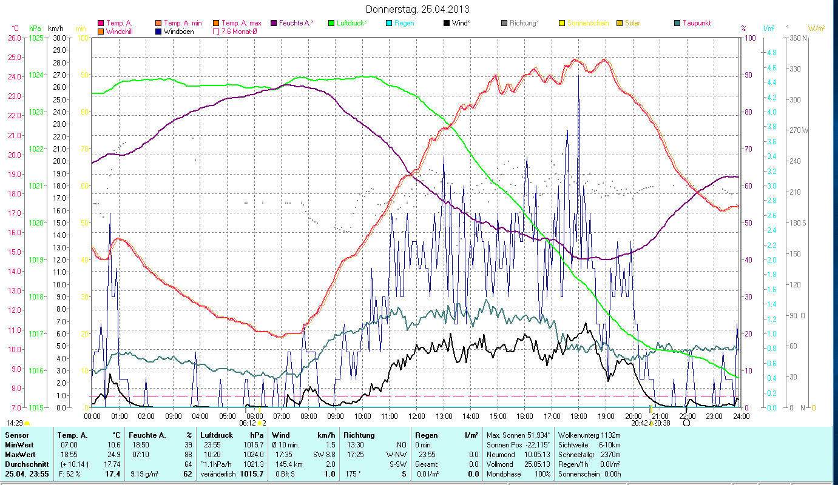This screenshot has height=485, width=838.
Task: Click the 00:00 time axis label
Action: [92, 416]
